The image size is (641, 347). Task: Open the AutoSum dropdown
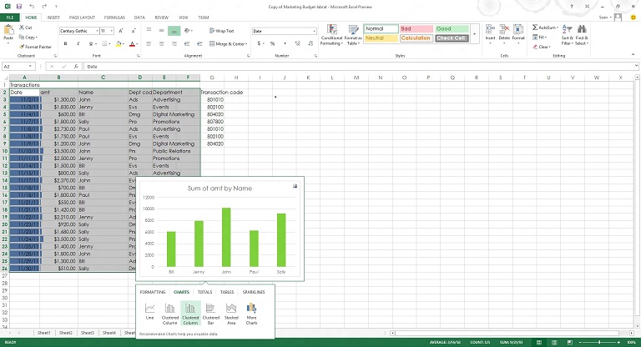[x=558, y=28]
